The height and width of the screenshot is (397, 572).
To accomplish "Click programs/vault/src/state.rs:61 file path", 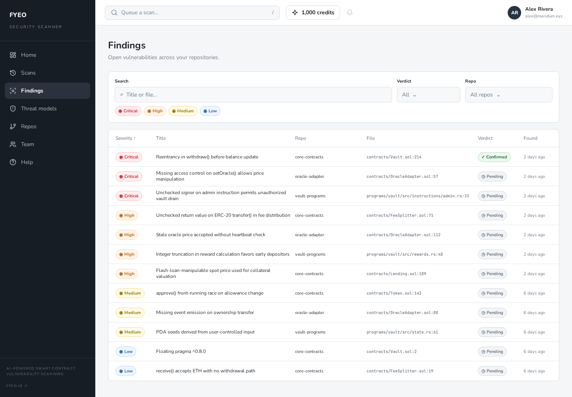I will 402,332.
